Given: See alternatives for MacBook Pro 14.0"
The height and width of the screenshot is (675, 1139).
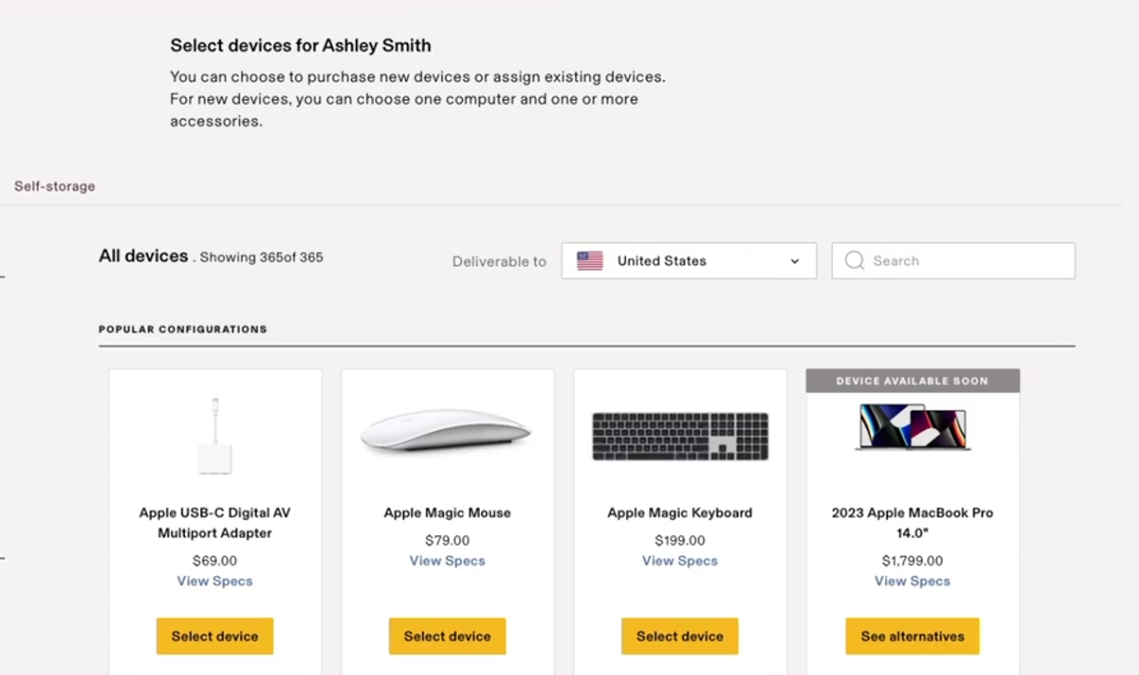Looking at the screenshot, I should [912, 636].
